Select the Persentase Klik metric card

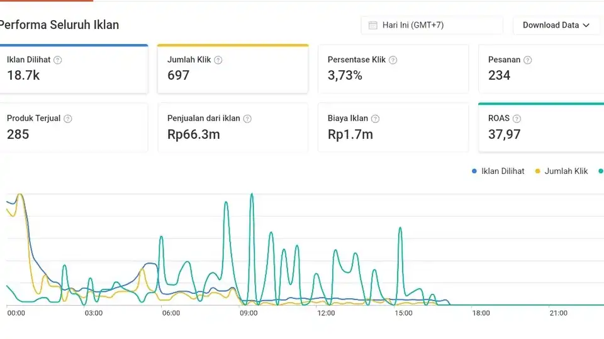pos(393,69)
